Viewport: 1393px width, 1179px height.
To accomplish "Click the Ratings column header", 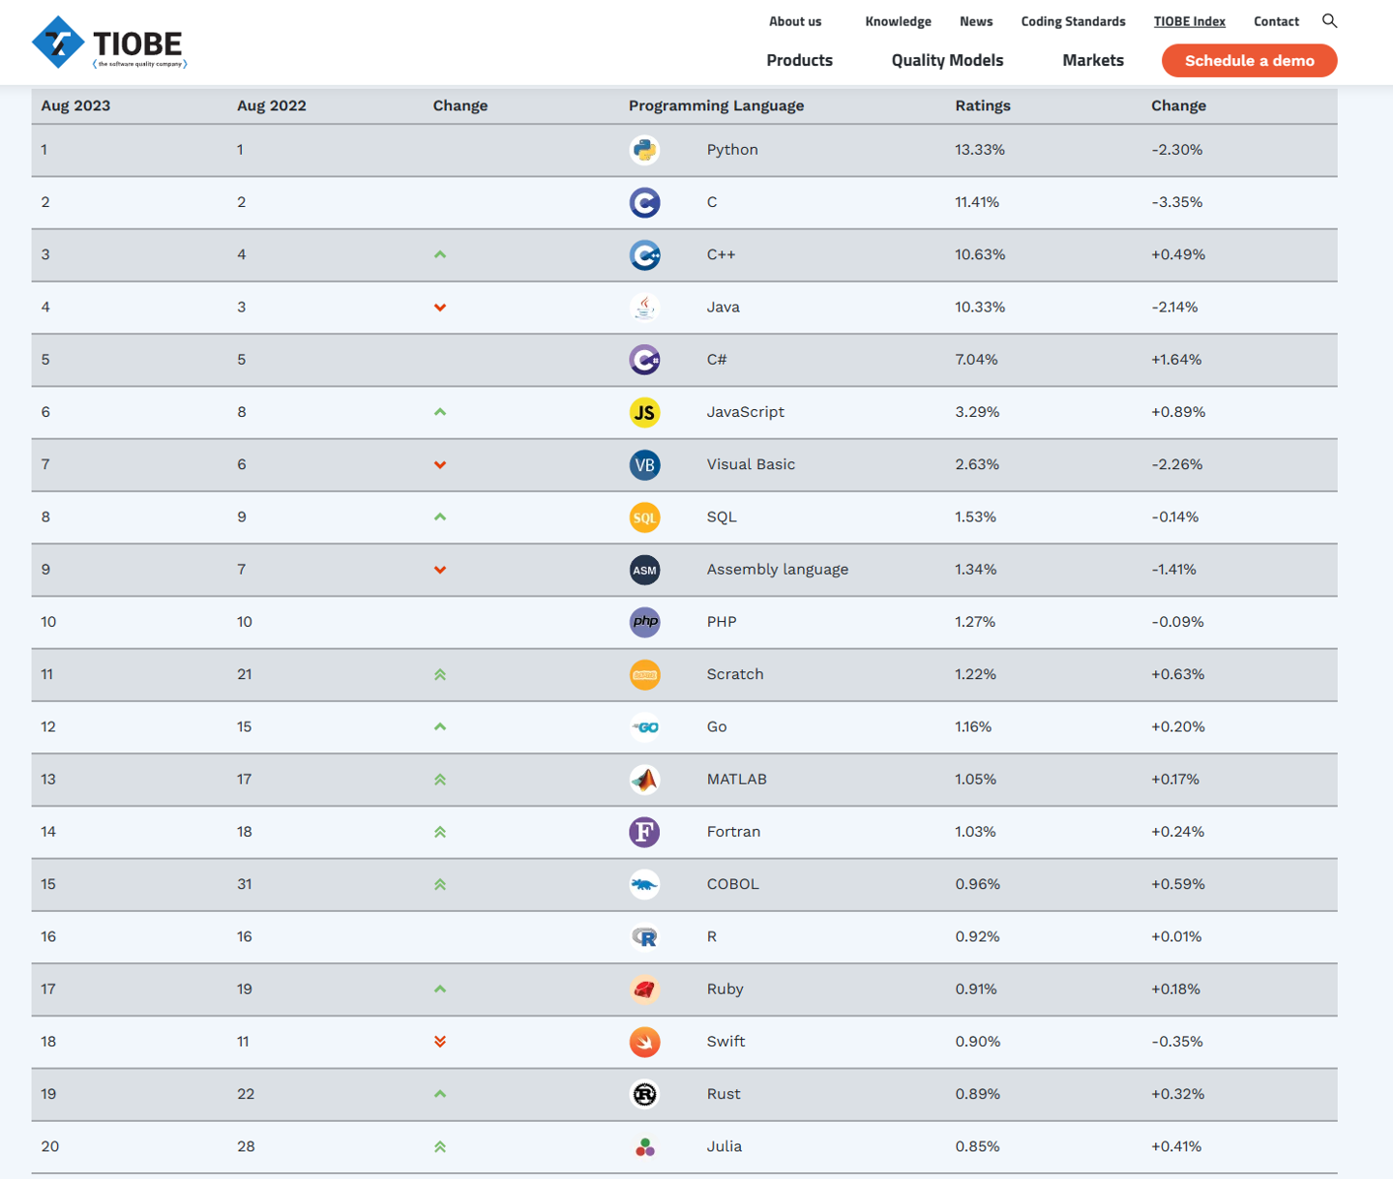I will pos(983,105).
